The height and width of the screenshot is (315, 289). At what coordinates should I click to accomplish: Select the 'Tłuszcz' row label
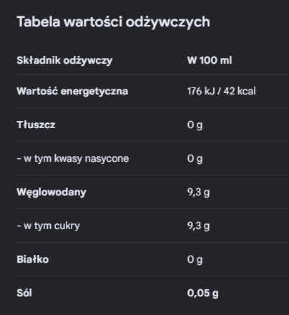[36, 125]
